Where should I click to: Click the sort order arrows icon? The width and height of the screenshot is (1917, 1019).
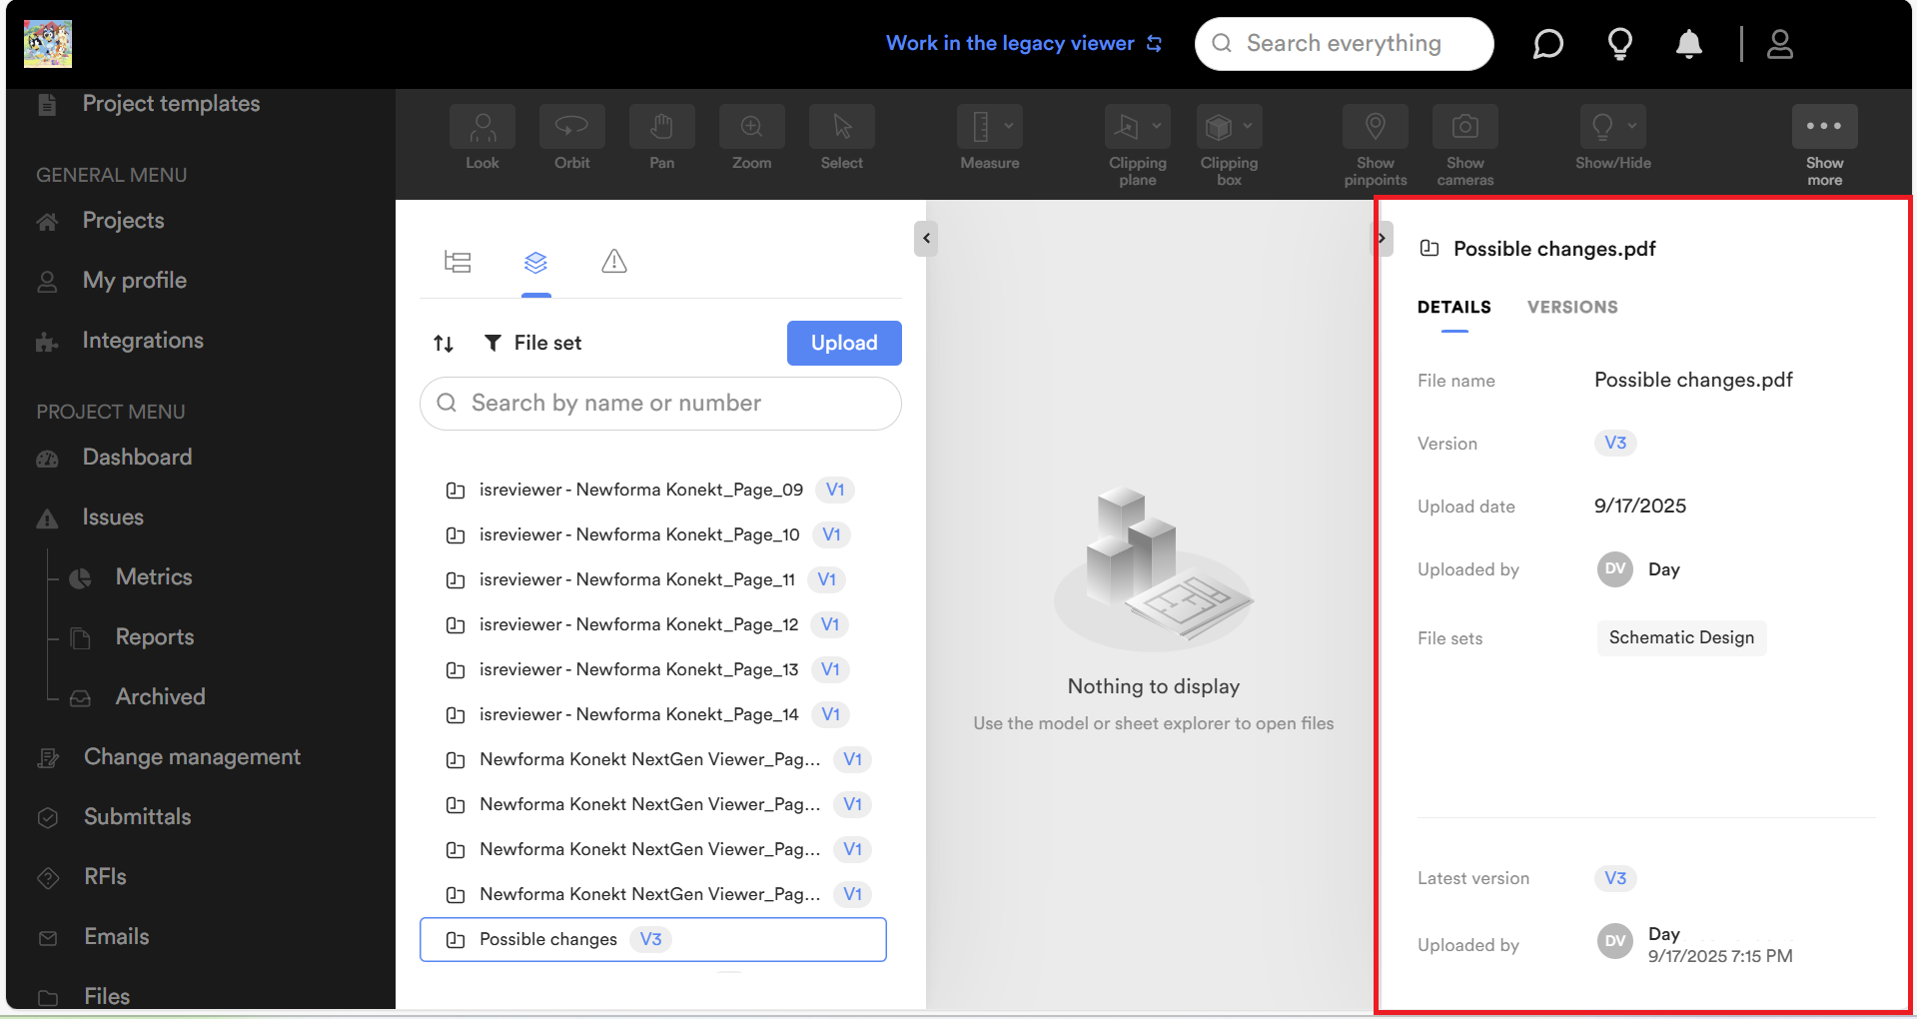(x=444, y=344)
